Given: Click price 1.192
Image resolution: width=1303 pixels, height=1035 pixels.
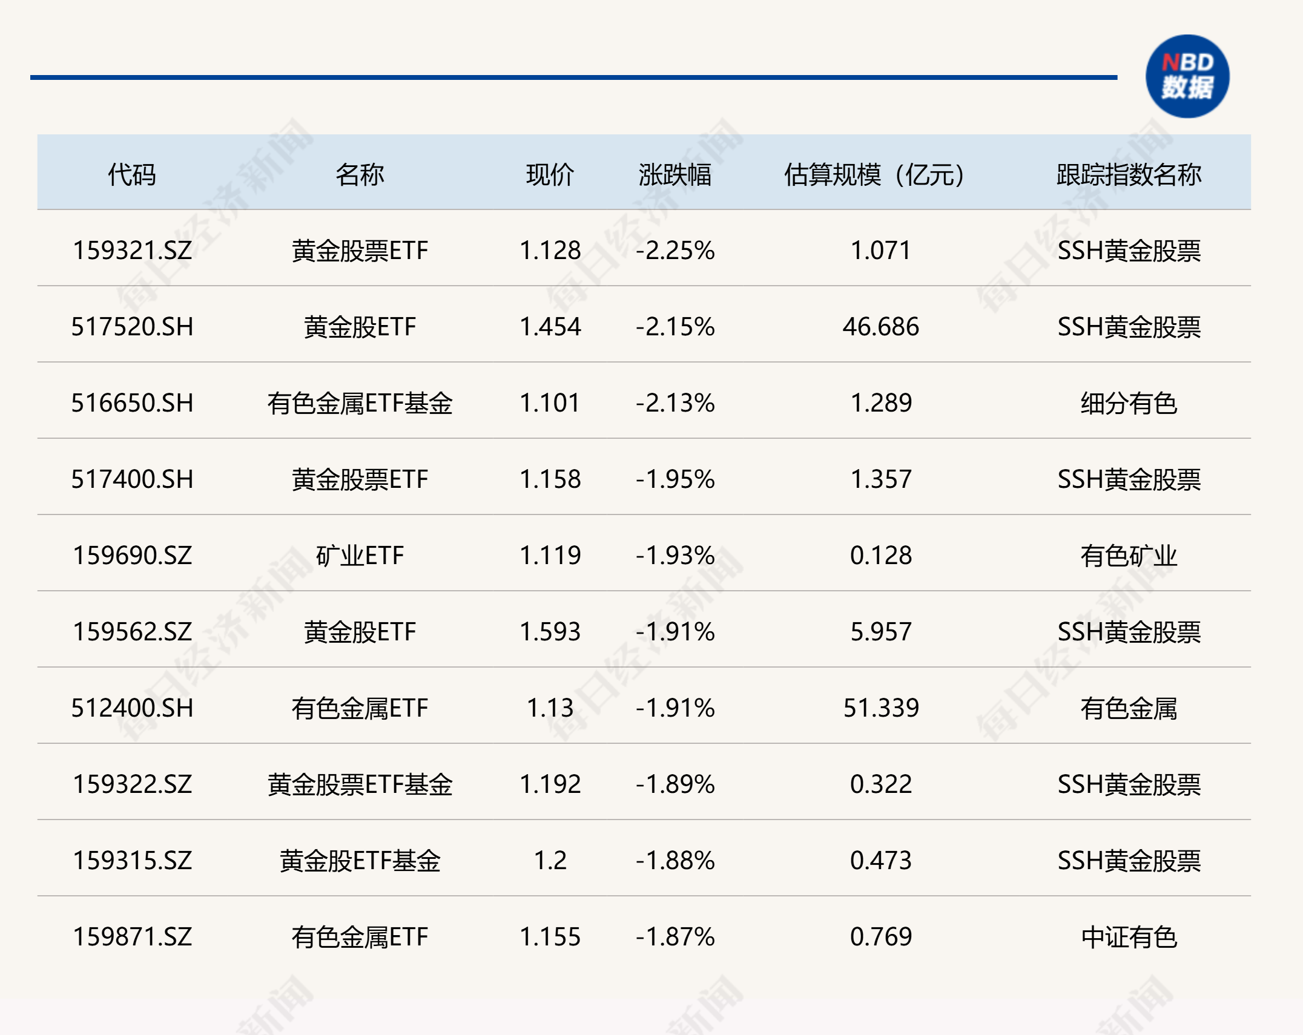Looking at the screenshot, I should click(550, 784).
